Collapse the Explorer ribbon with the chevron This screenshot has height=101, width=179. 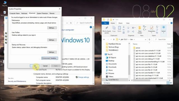169,23
